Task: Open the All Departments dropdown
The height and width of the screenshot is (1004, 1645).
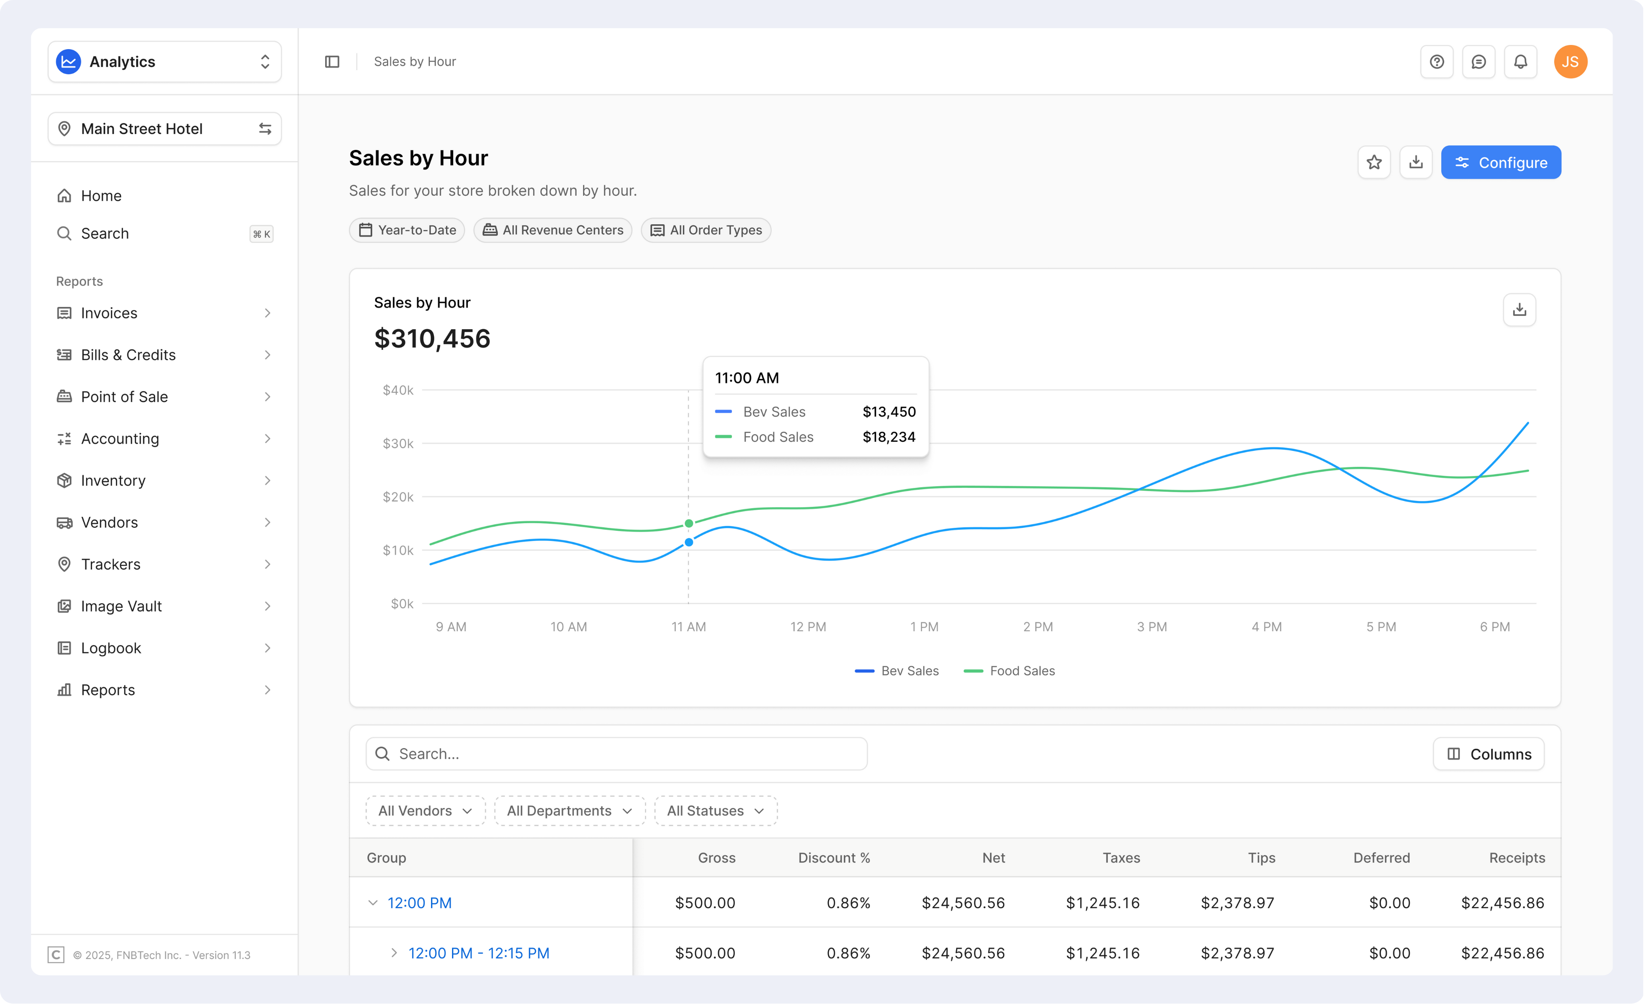Action: tap(570, 811)
